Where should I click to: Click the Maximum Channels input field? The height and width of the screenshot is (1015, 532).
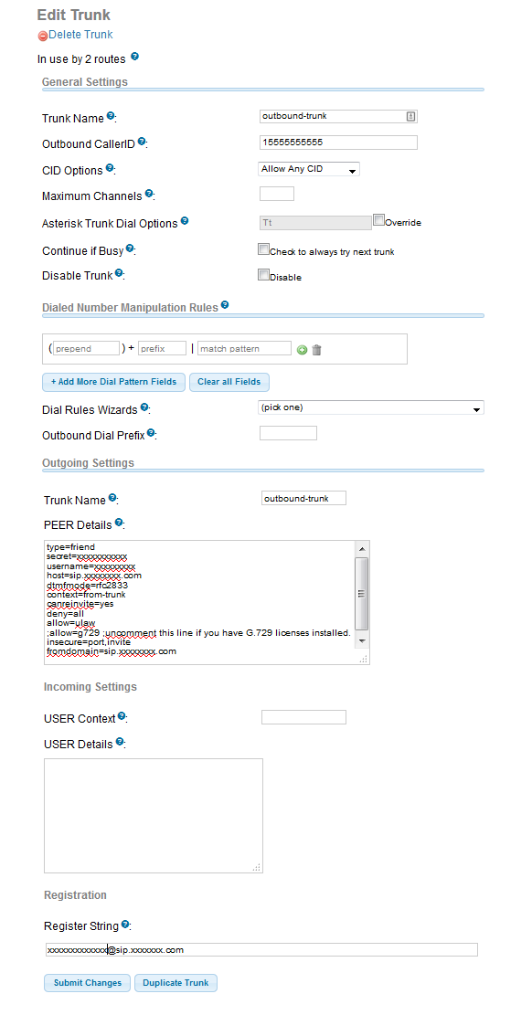coord(277,194)
